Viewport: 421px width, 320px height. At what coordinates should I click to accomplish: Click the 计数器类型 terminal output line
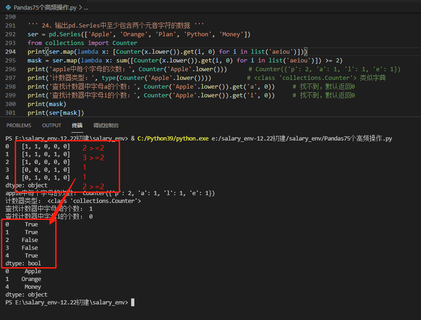(x=73, y=201)
